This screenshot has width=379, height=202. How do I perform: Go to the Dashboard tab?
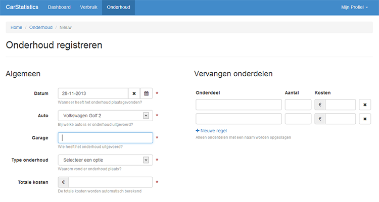pos(59,8)
